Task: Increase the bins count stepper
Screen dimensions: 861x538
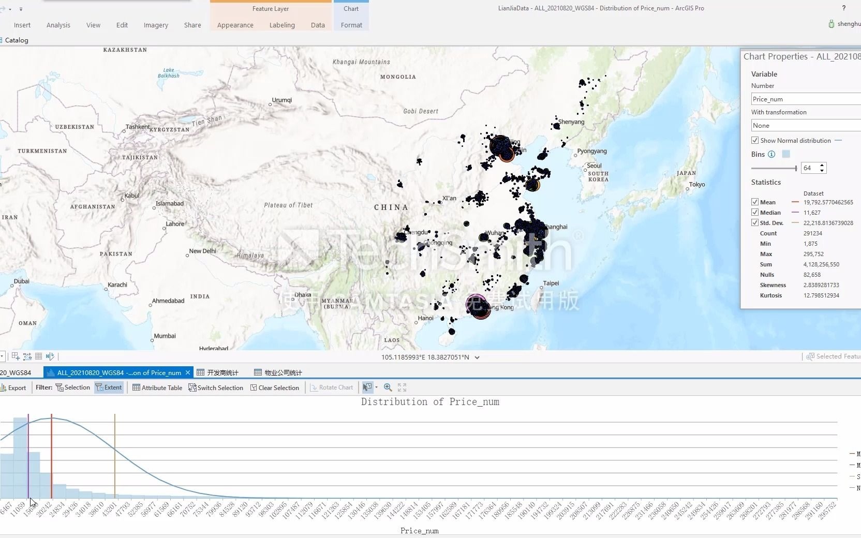Action: coord(822,165)
